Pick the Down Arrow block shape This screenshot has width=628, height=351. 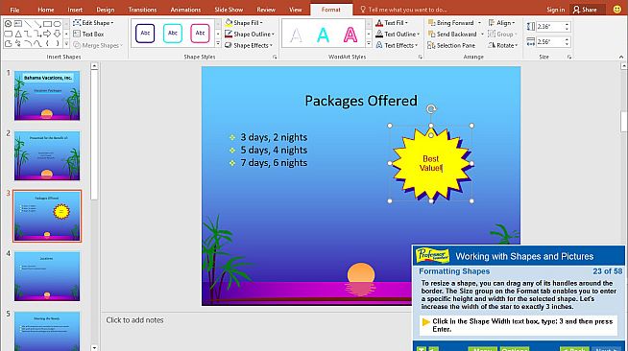58,34
